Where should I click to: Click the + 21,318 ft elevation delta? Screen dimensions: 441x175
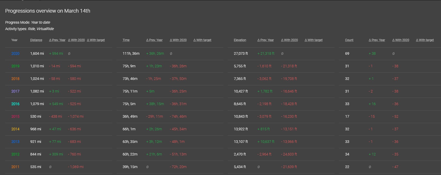(x=266, y=53)
